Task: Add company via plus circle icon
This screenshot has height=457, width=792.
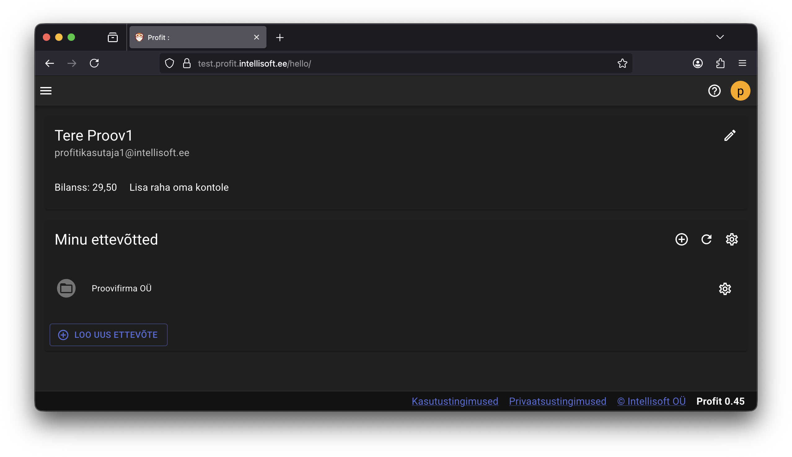Action: [x=681, y=239]
